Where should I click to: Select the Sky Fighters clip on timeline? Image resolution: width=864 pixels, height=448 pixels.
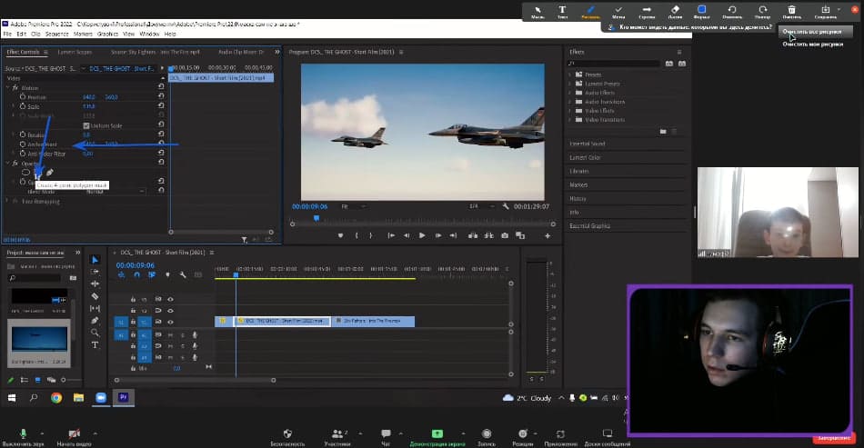click(373, 321)
